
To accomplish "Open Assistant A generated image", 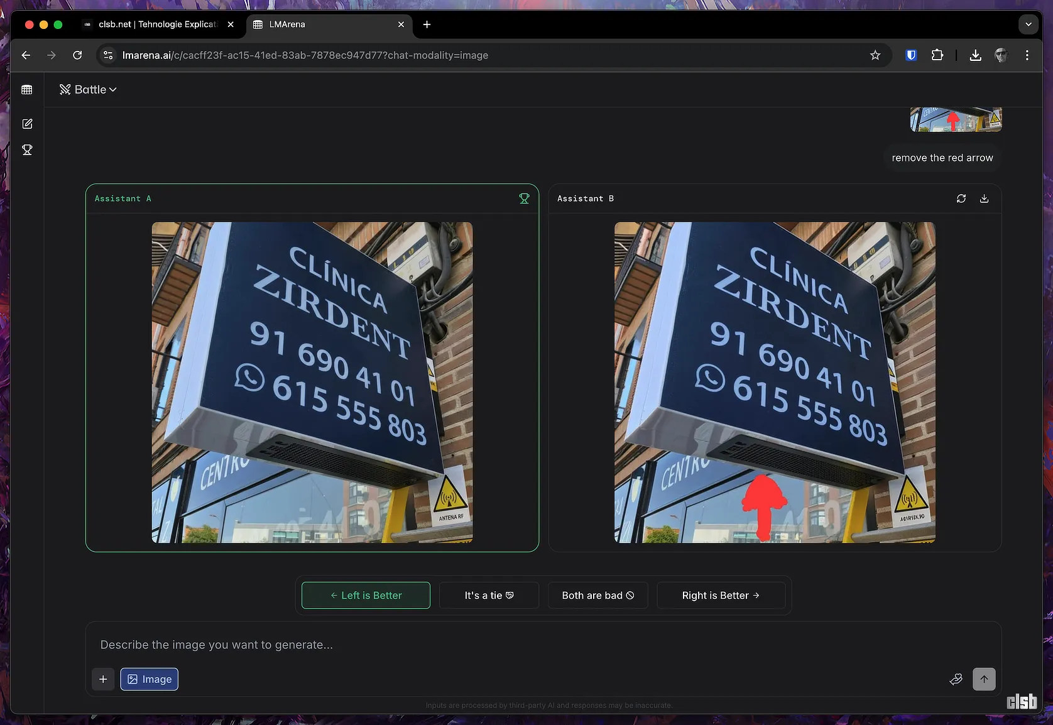I will click(x=312, y=382).
